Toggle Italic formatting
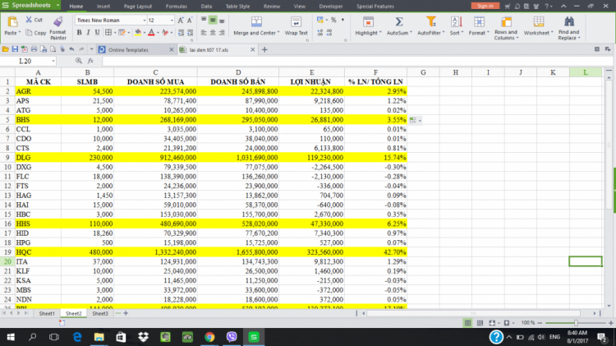Viewport: 616px width, 346px height. pyautogui.click(x=88, y=33)
